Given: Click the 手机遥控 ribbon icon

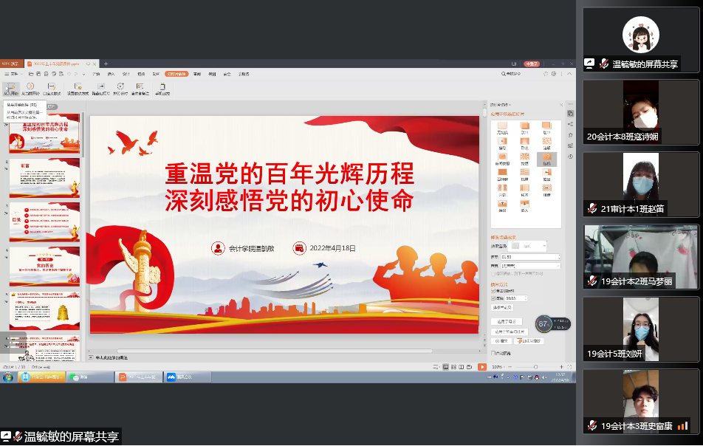Looking at the screenshot, I should [x=162, y=89].
